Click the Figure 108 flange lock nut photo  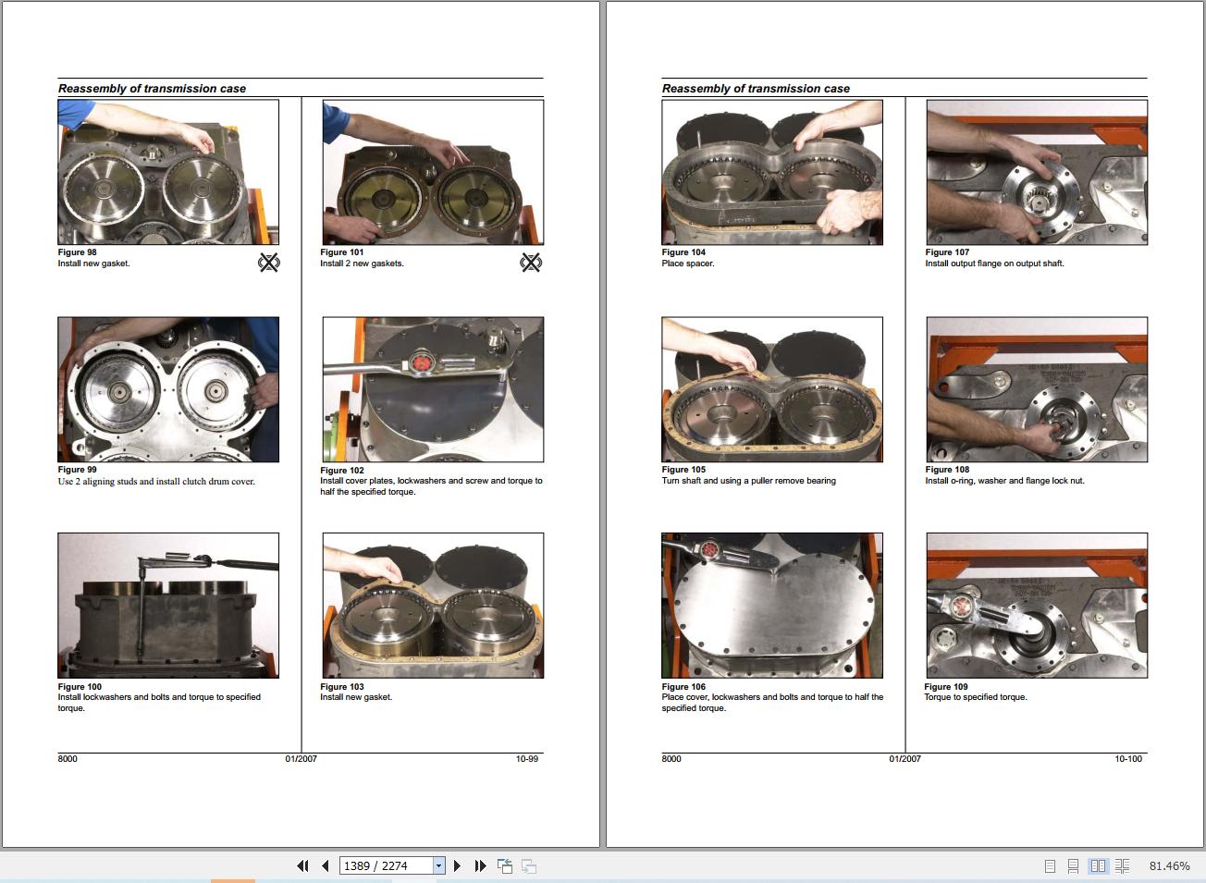(x=1037, y=389)
